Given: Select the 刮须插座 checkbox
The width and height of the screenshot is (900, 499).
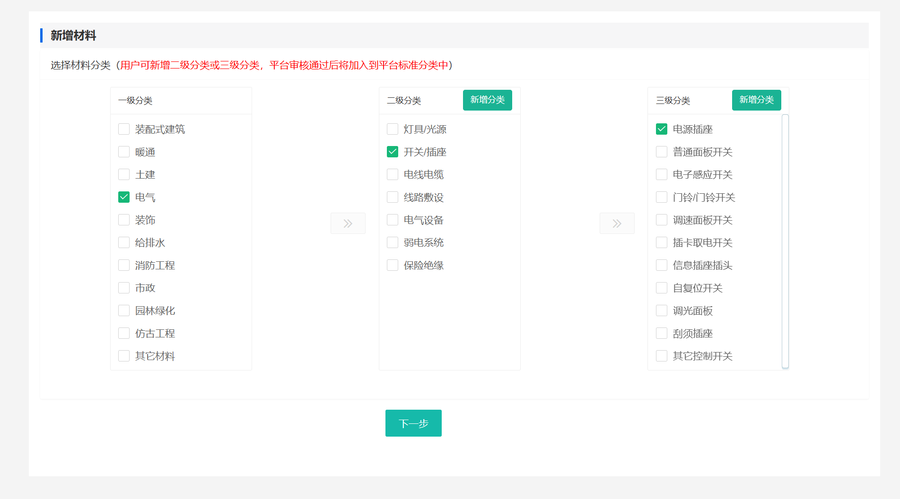Looking at the screenshot, I should point(662,333).
